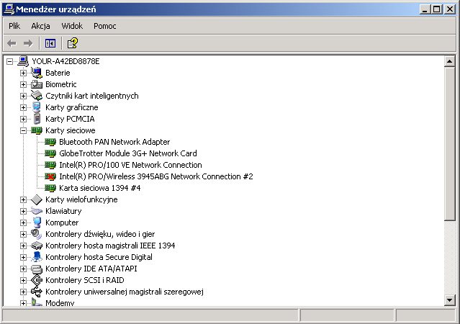Select Intel(R) PRO/Wireless 3945ABG Network Connection #2
The height and width of the screenshot is (324, 460).
pyautogui.click(x=156, y=176)
